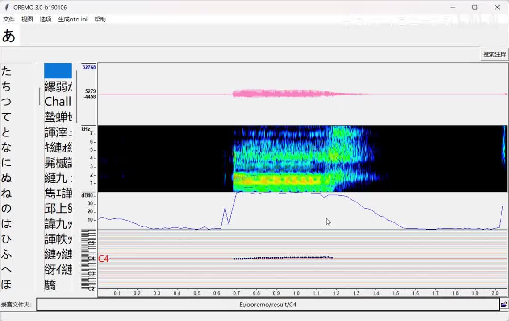Screen dimensions: 509x321
Task: Select の in the syllable list
Action: pos(6,208)
